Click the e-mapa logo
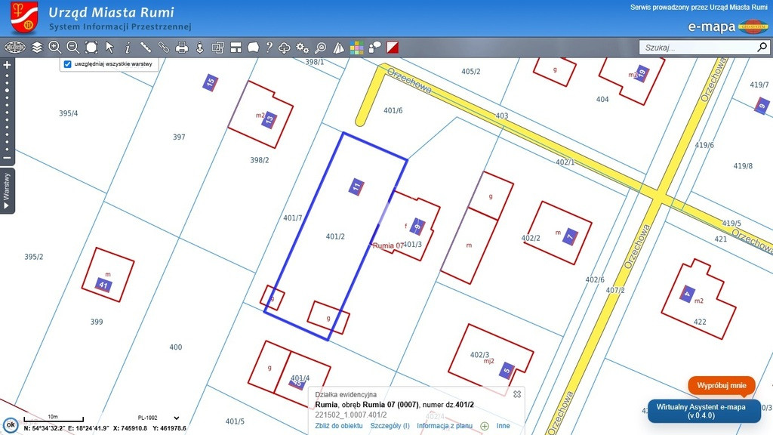Image resolution: width=773 pixels, height=435 pixels. tap(728, 26)
